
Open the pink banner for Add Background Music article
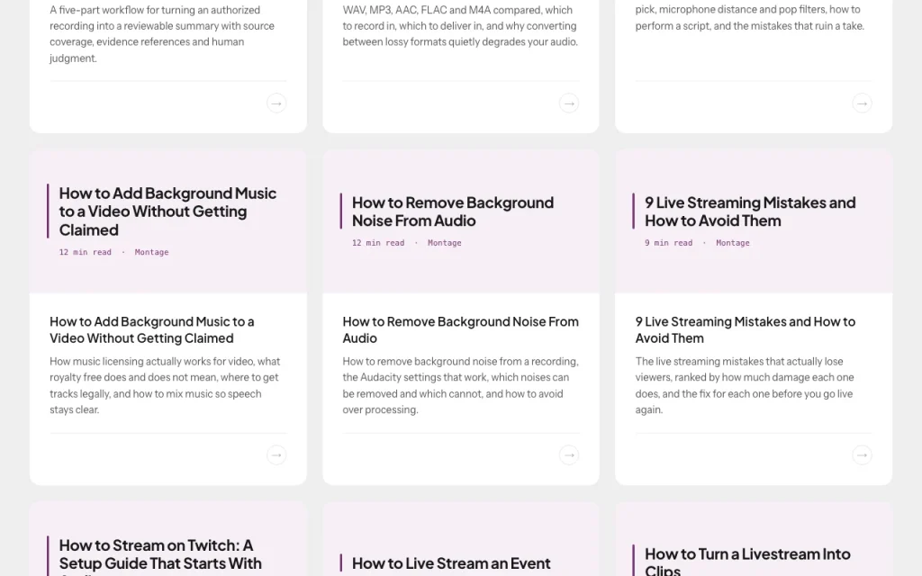point(168,221)
